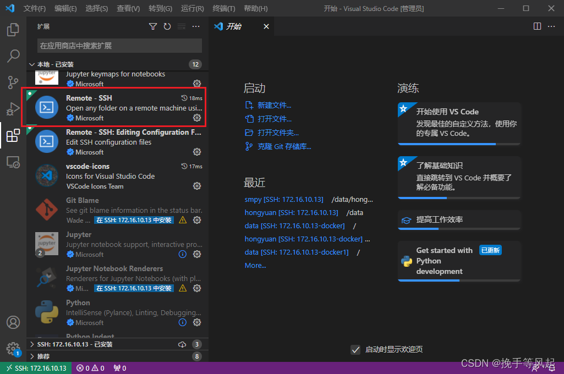564x374 pixels.
Task: Open the Explorer view in activity bar
Action: tap(13, 30)
